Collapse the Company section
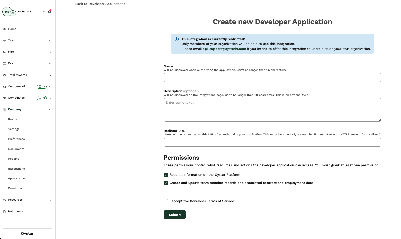The height and width of the screenshot is (239, 401). point(50,109)
